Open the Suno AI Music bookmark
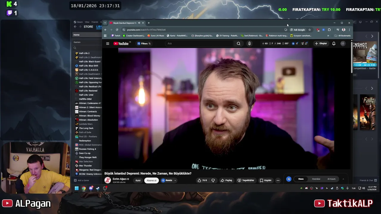The width and height of the screenshot is (381, 214). coord(156,36)
